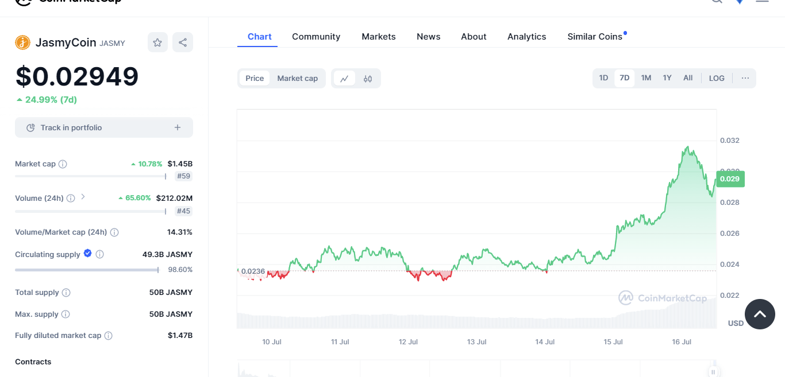The image size is (785, 377).
Task: Show info tooltip for Fully diluted market cap
Action: point(108,336)
